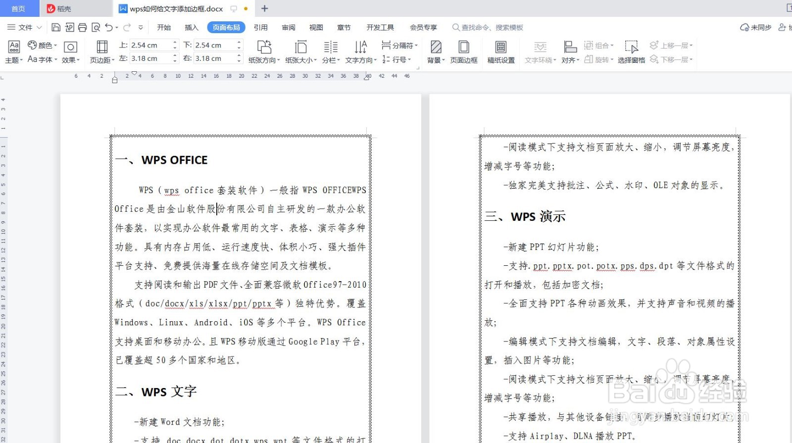Click the 三、WPS 演示 heading
This screenshot has width=792, height=443.
tap(525, 216)
